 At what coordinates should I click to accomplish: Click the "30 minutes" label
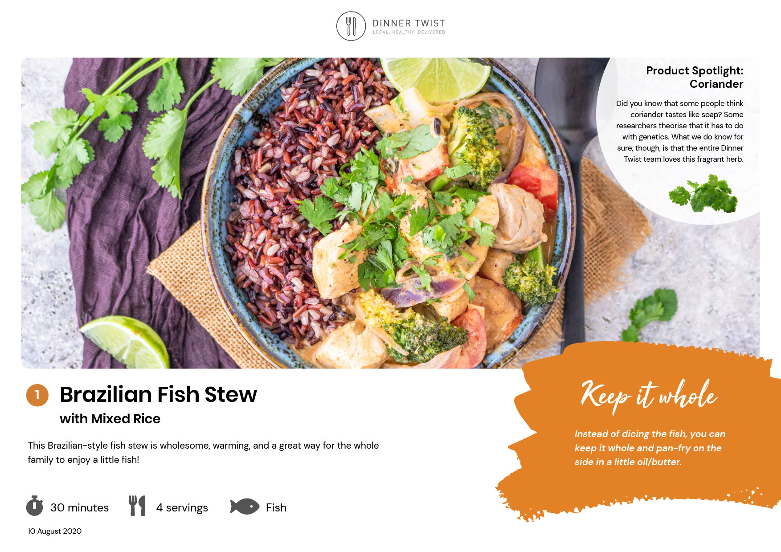[79, 507]
